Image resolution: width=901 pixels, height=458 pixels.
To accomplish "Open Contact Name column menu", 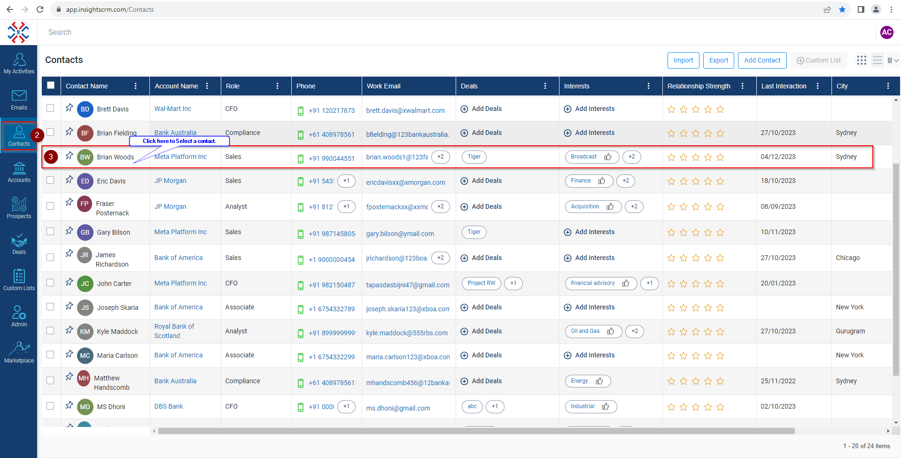I will pyautogui.click(x=136, y=86).
